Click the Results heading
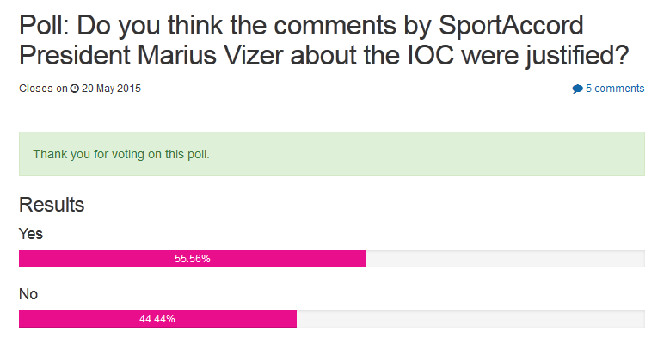Viewport: 670px width, 344px height. (52, 205)
